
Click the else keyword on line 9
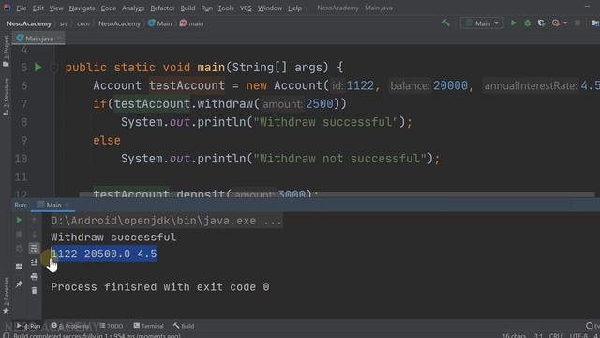click(107, 140)
